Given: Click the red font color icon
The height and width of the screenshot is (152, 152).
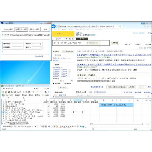Looking at the screenshot, I should click(68, 127).
